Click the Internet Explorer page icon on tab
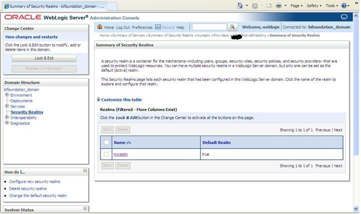Image resolution: width=361 pixels, height=214 pixels. point(7,6)
